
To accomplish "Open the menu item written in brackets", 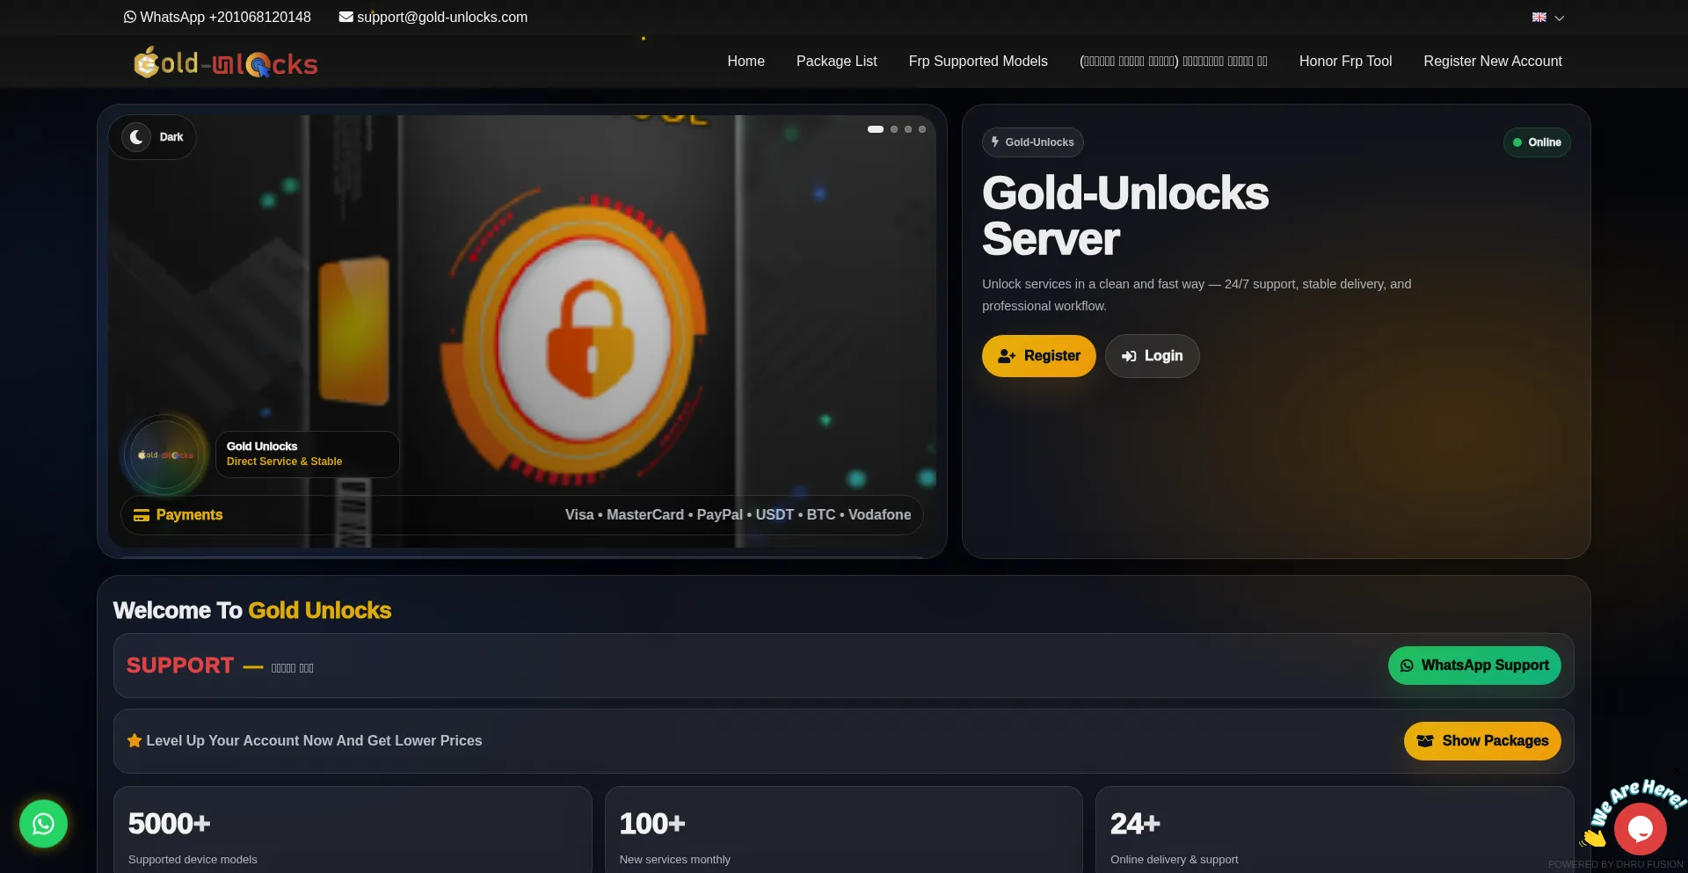I will point(1173,62).
